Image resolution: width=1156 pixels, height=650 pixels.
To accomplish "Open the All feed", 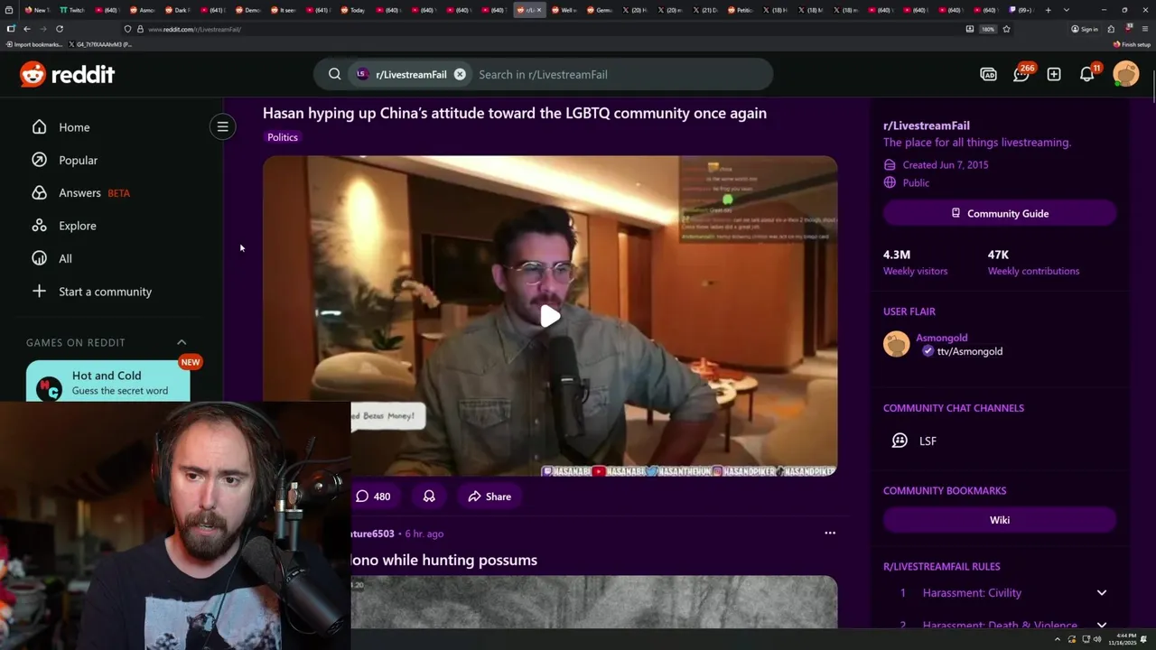I will tap(65, 258).
